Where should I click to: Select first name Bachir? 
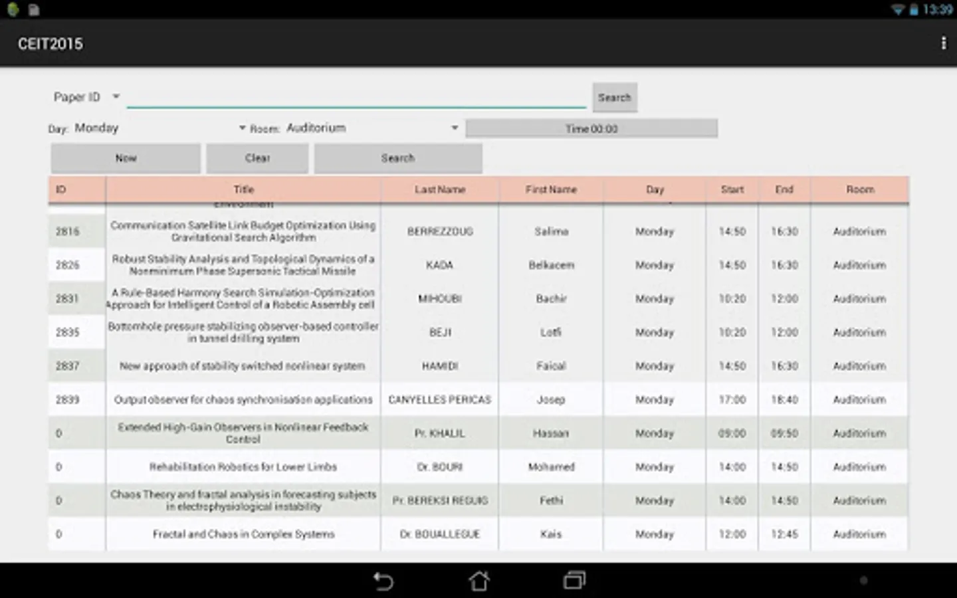pos(551,298)
